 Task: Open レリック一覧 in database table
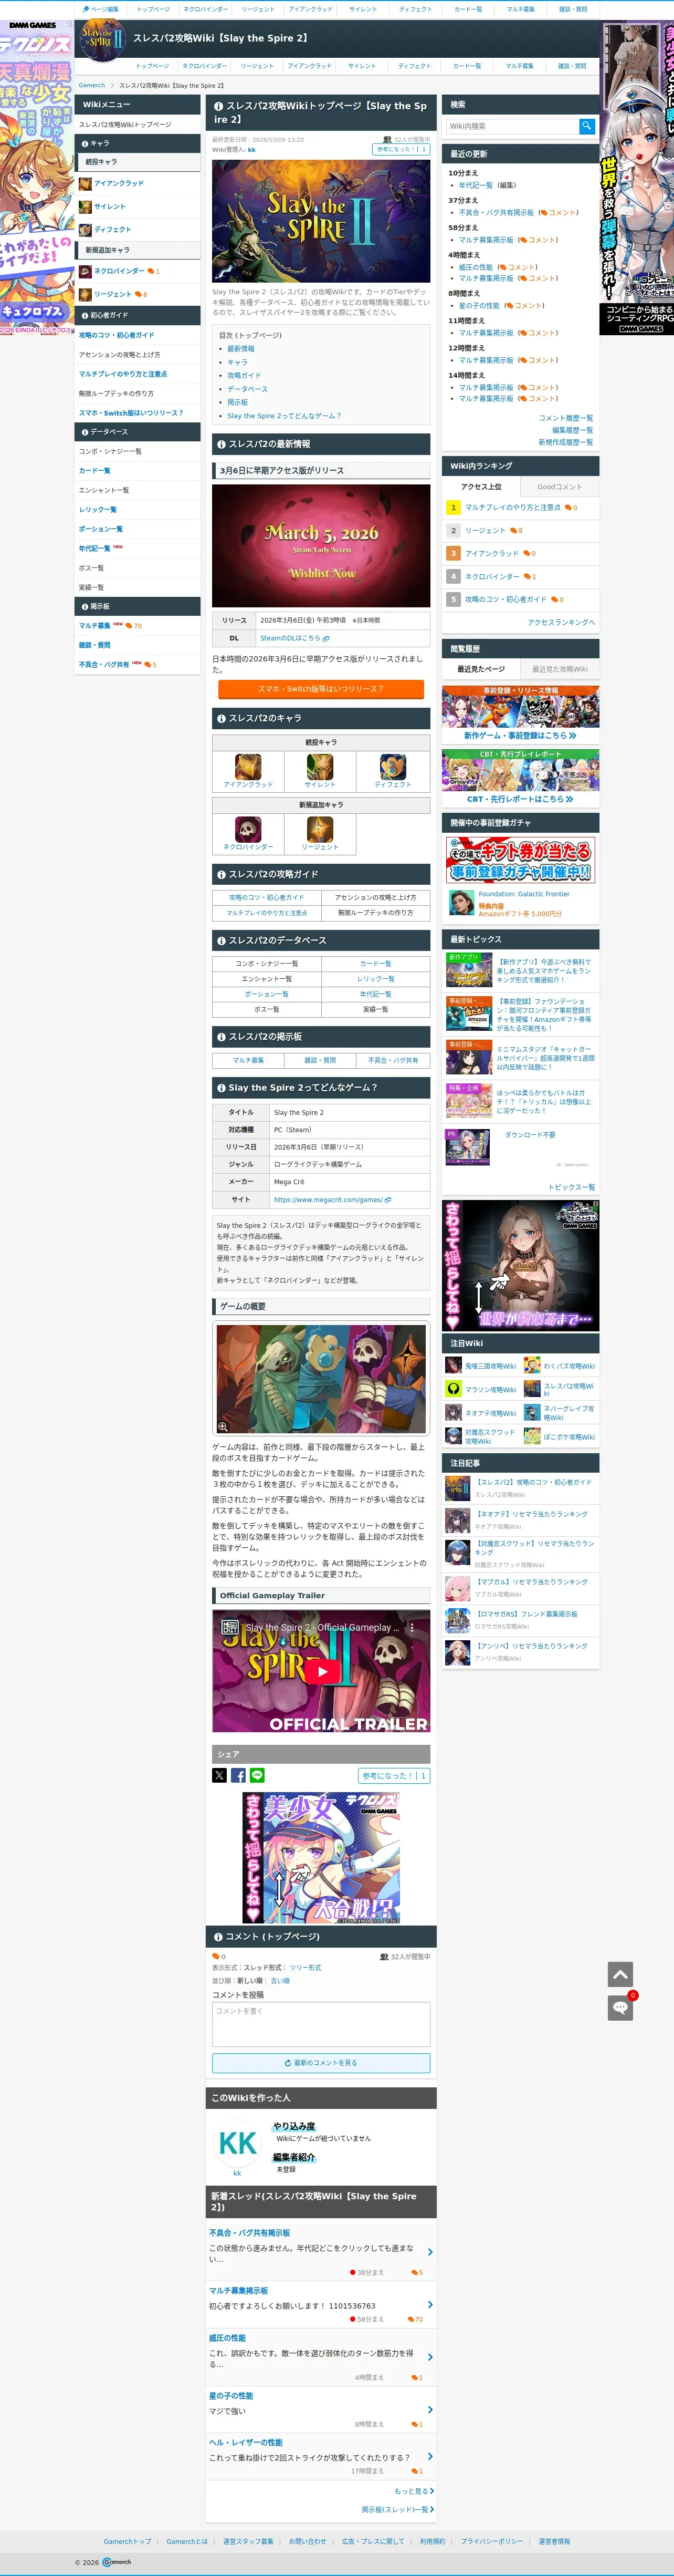[375, 979]
